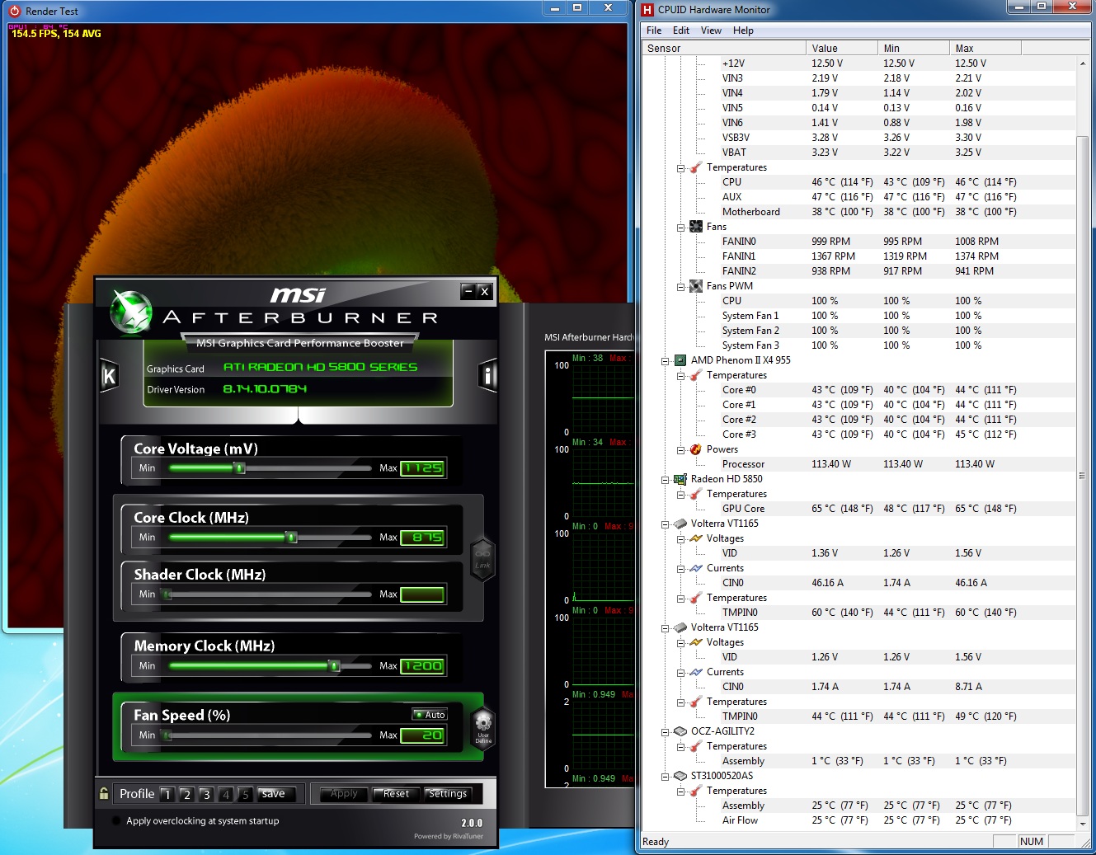
Task: Open the View menu in Hardware Monitor
Action: coord(711,31)
